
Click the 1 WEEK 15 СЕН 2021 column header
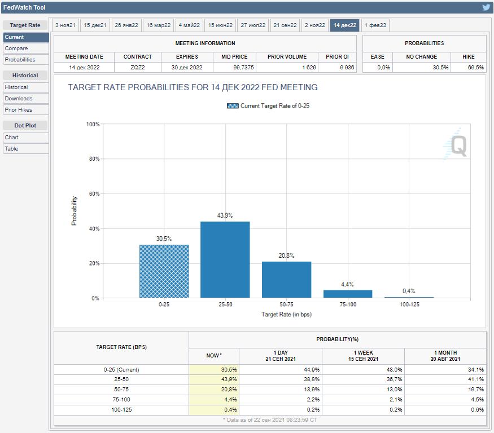click(x=363, y=356)
